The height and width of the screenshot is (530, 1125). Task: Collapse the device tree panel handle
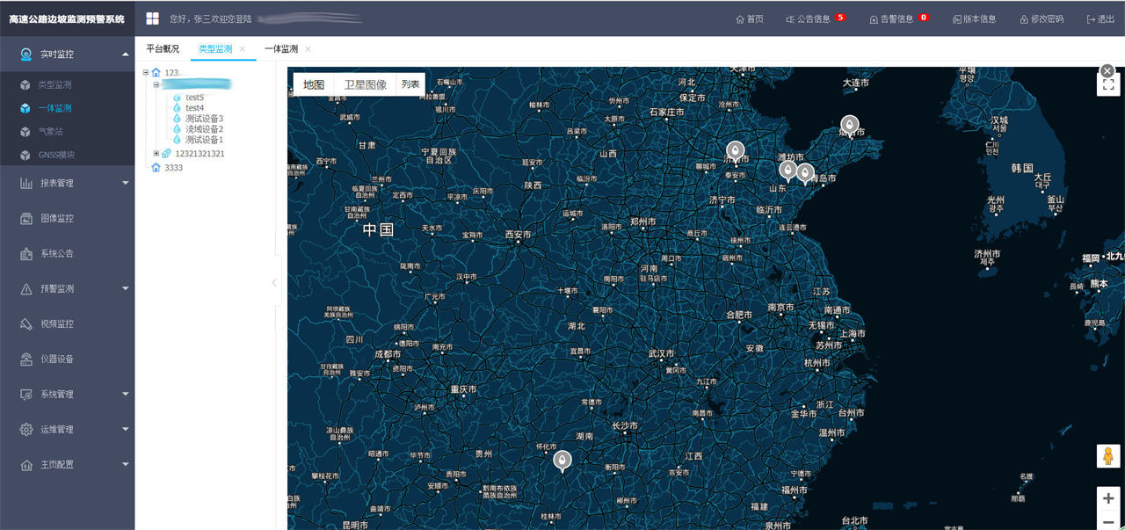point(274,282)
